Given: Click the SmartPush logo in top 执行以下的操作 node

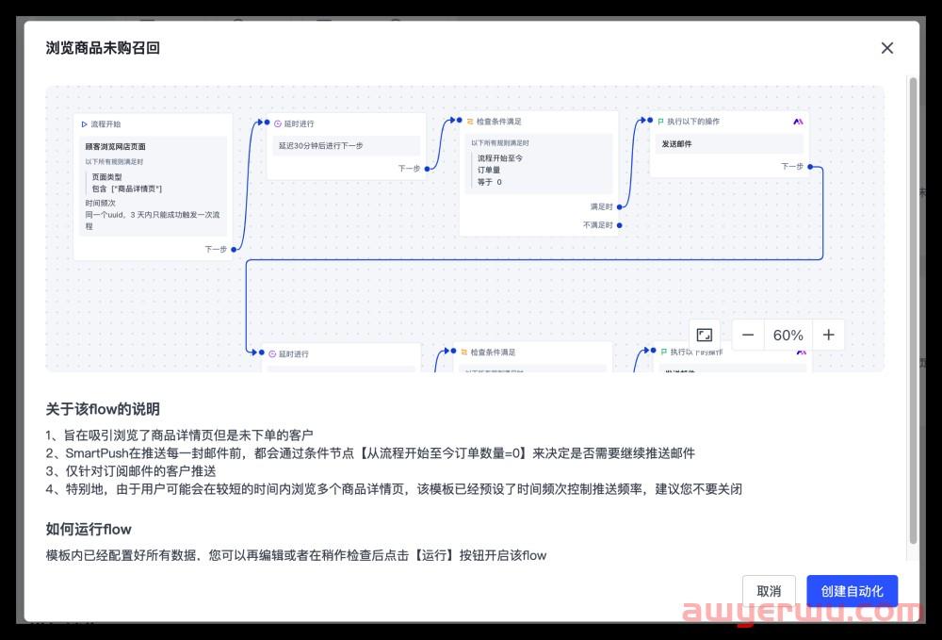Looking at the screenshot, I should [798, 122].
